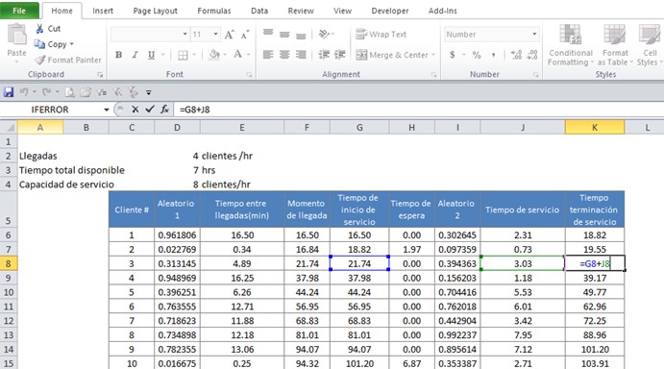The width and height of the screenshot is (664, 369).
Task: Open Format as Table gallery
Action: coord(615,45)
